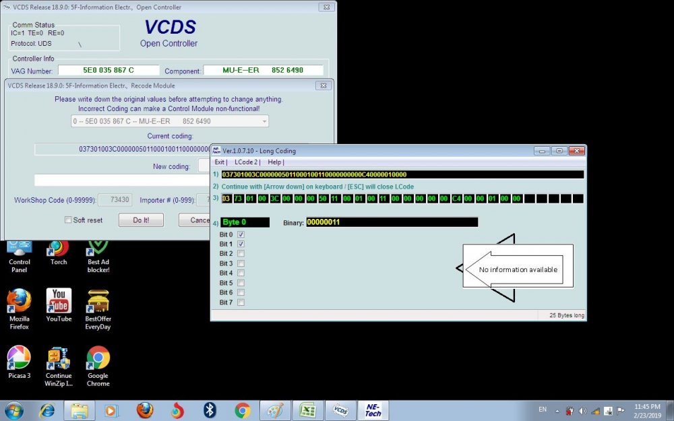
Task: Switch to Excel in the taskbar
Action: tap(308, 411)
